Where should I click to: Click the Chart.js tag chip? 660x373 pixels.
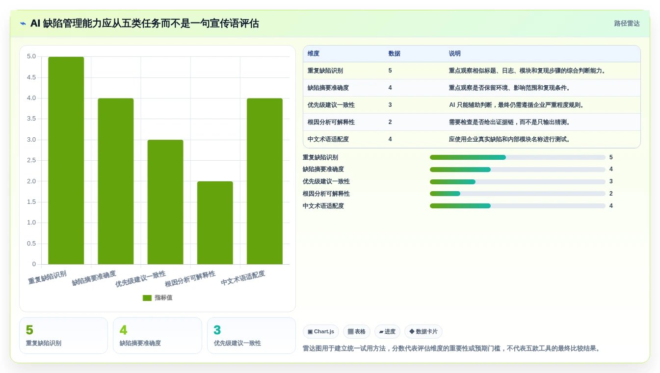coord(321,332)
